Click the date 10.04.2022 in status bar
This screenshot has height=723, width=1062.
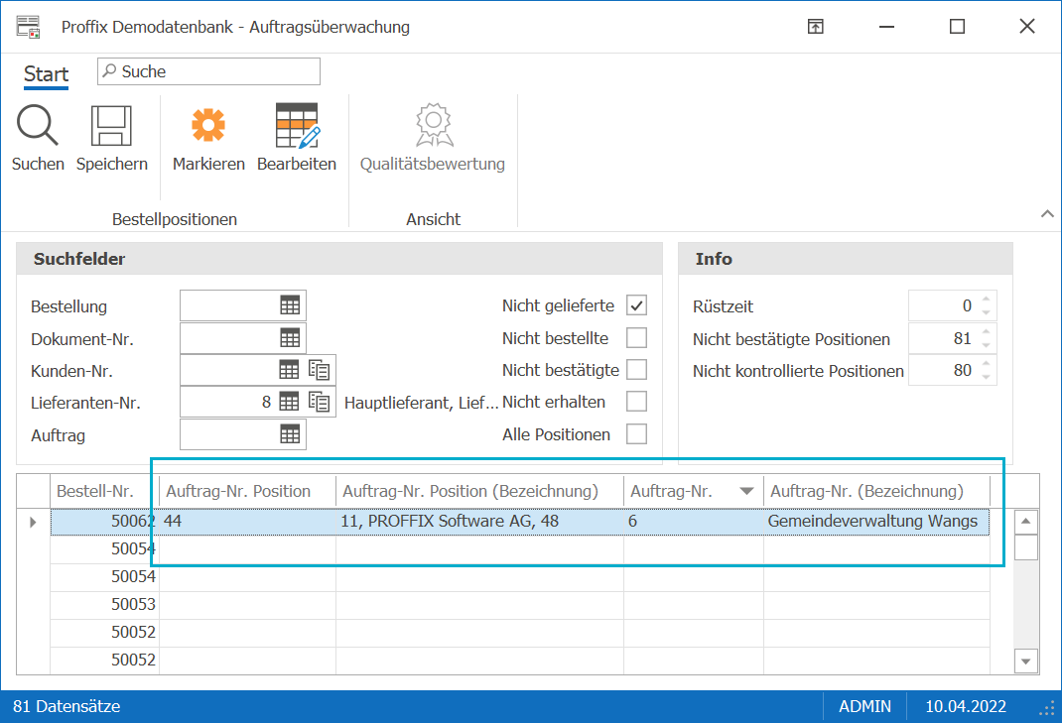pos(966,707)
